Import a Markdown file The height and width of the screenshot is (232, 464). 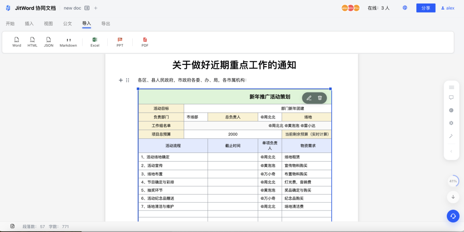click(x=68, y=42)
